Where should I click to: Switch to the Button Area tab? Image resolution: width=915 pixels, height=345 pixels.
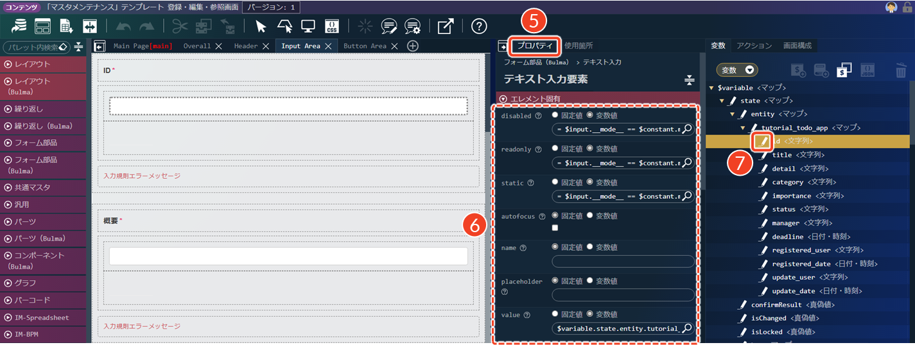click(365, 46)
